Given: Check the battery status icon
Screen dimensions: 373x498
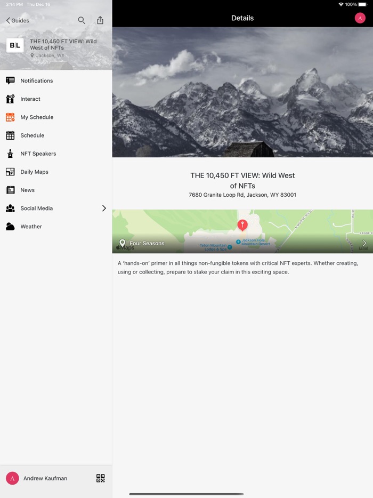Looking at the screenshot, I should tap(363, 4).
